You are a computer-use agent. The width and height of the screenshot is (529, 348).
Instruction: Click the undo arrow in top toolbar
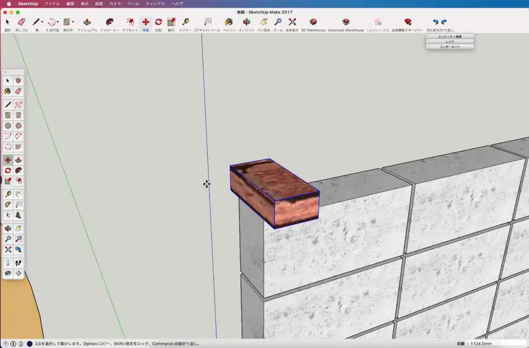pyautogui.click(x=435, y=22)
